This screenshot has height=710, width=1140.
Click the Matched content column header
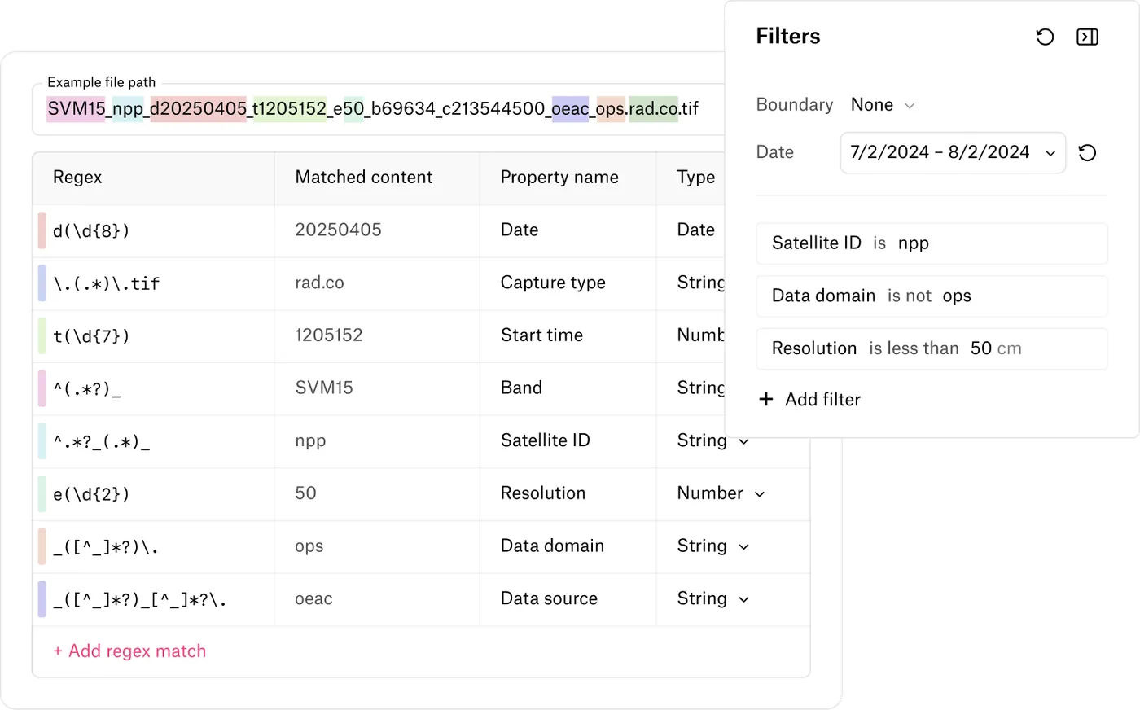[x=364, y=177]
